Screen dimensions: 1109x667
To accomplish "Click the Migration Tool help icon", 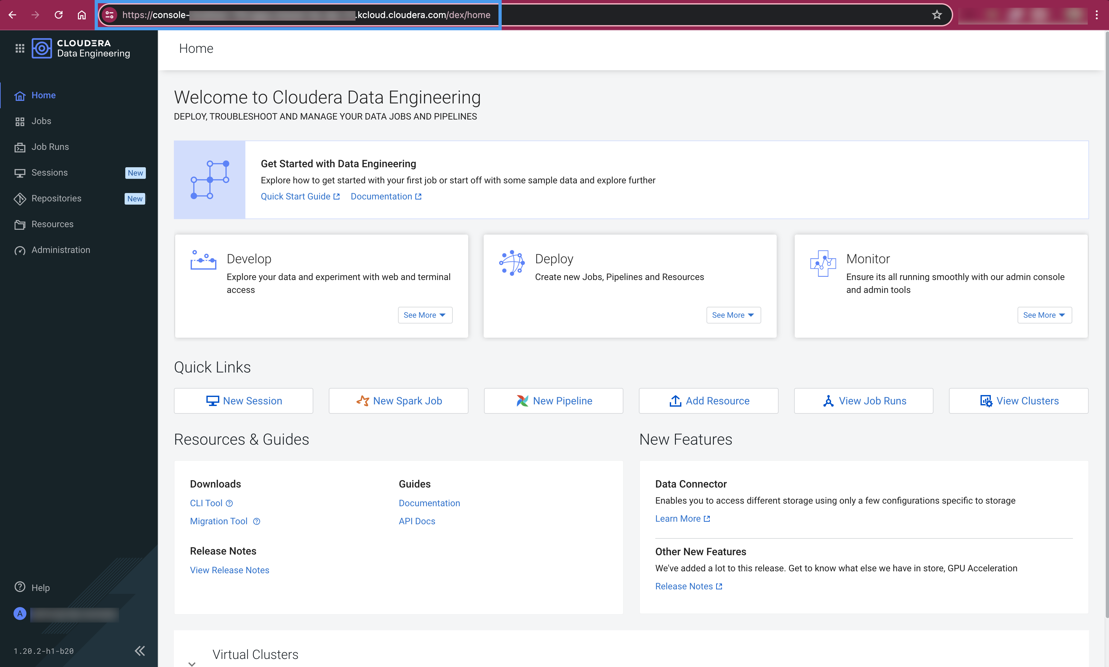I will click(256, 521).
